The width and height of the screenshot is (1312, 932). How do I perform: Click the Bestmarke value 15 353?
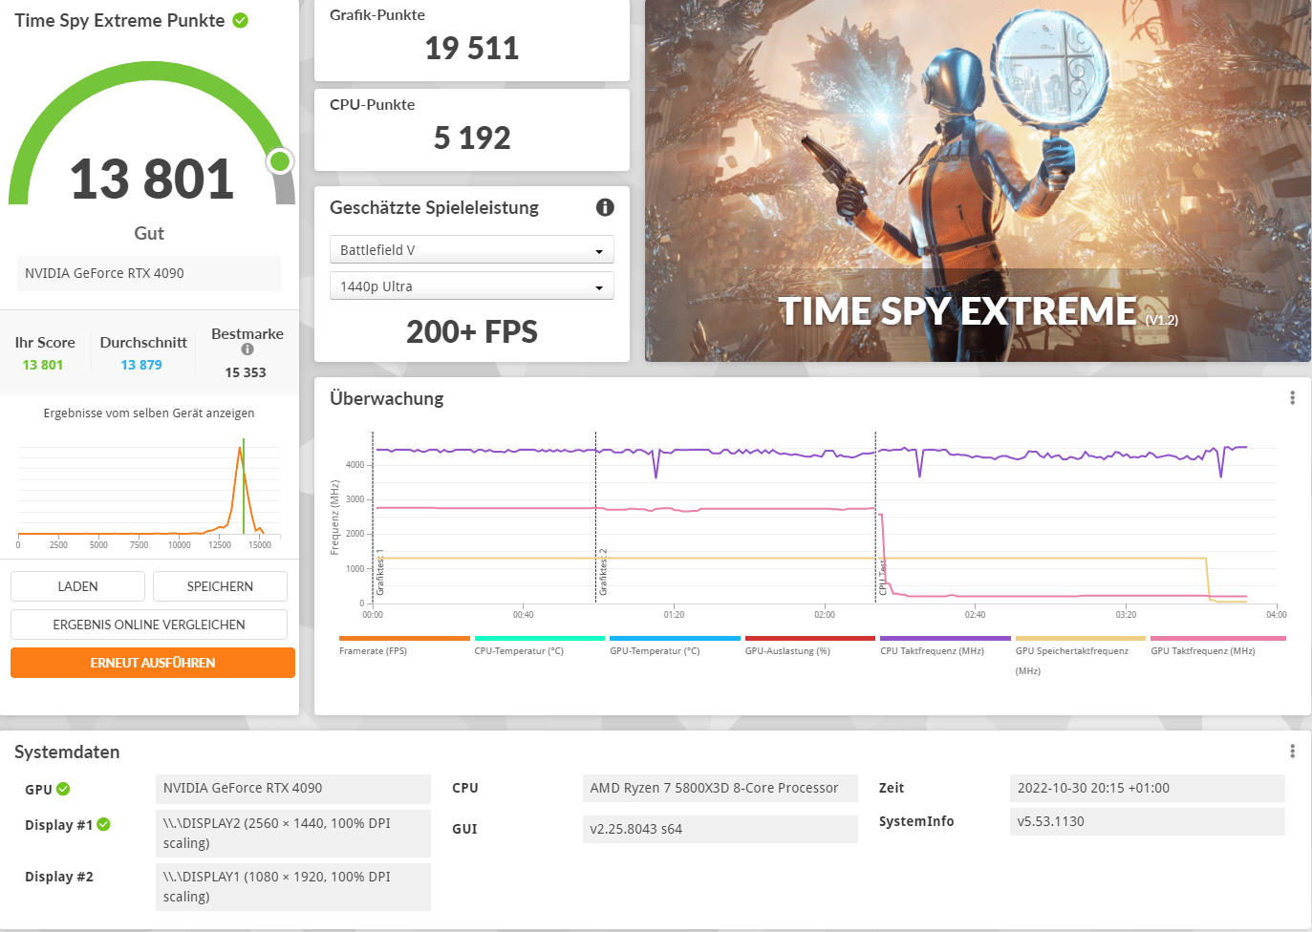click(246, 372)
